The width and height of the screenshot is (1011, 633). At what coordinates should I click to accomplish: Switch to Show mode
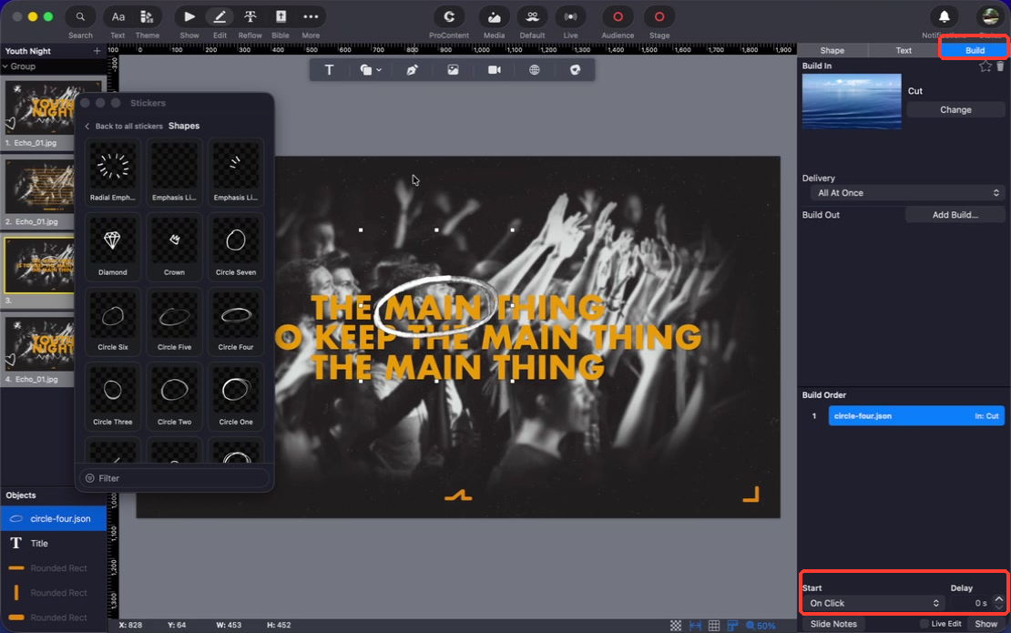(x=189, y=16)
